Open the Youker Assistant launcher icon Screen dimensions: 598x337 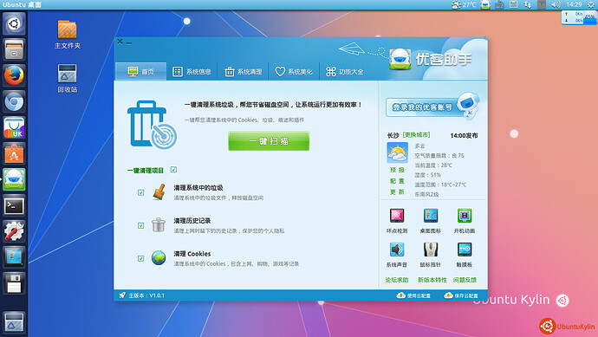click(14, 179)
